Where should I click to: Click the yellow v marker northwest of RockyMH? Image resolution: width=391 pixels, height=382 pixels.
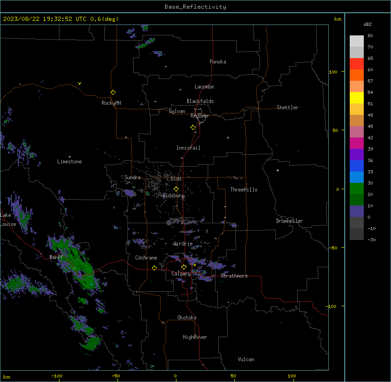click(79, 83)
